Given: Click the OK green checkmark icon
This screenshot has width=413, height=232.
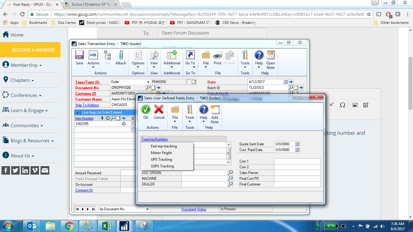Looking at the screenshot, I should [x=146, y=109].
